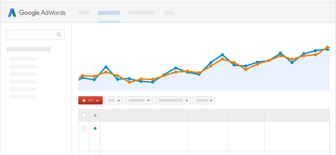Click the Google AdWords logo
This screenshot has height=155, width=336.
point(37,13)
